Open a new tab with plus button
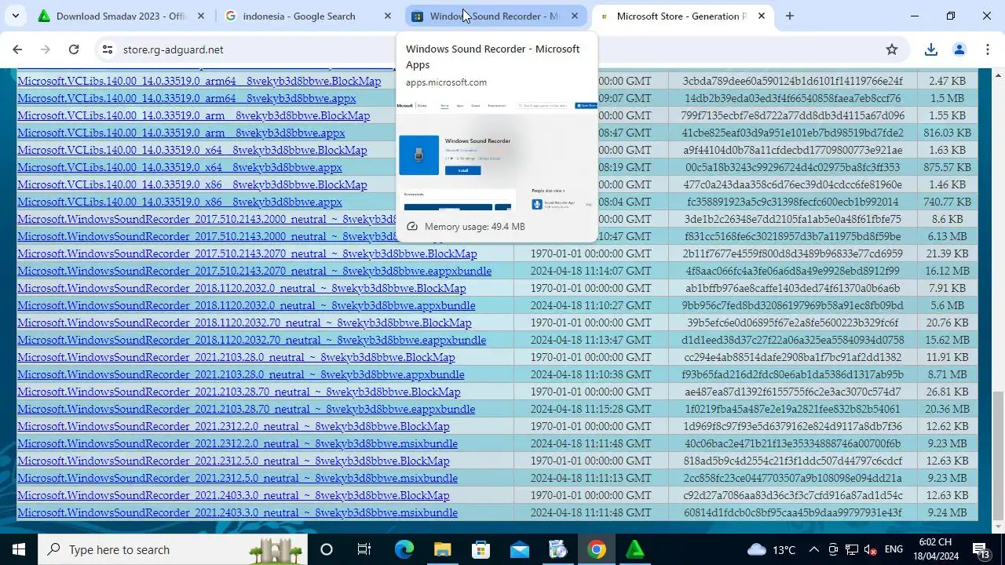Screen dimensions: 1005x565 tap(790, 16)
